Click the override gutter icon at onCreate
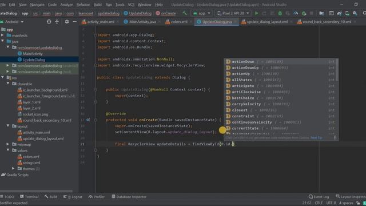 coord(88,120)
